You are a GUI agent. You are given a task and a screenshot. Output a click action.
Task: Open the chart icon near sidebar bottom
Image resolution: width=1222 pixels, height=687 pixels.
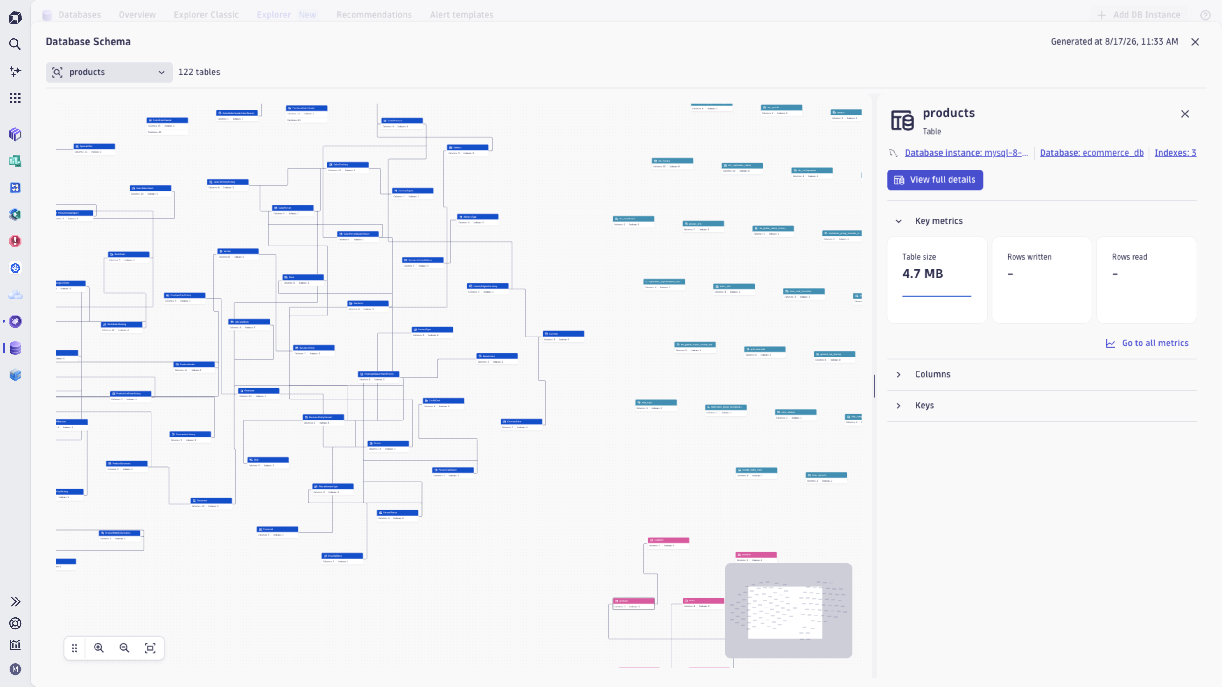15,645
